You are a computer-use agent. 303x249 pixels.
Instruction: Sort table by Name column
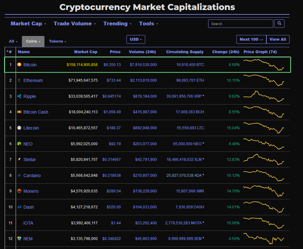24,52
